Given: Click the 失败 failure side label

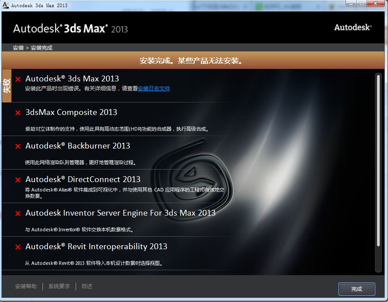Looking at the screenshot, I should pos(7,86).
